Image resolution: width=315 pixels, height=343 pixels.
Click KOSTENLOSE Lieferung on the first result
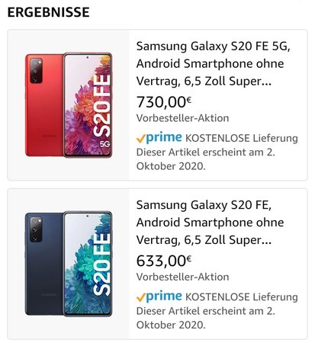242,139
